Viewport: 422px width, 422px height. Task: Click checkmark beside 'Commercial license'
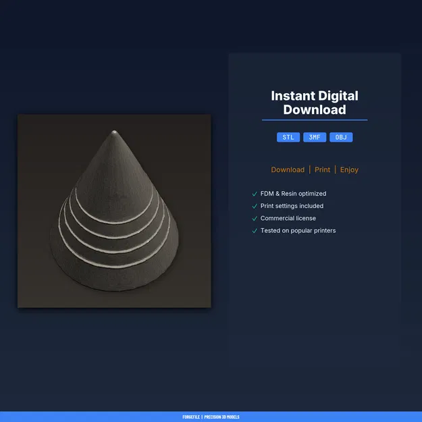click(255, 219)
